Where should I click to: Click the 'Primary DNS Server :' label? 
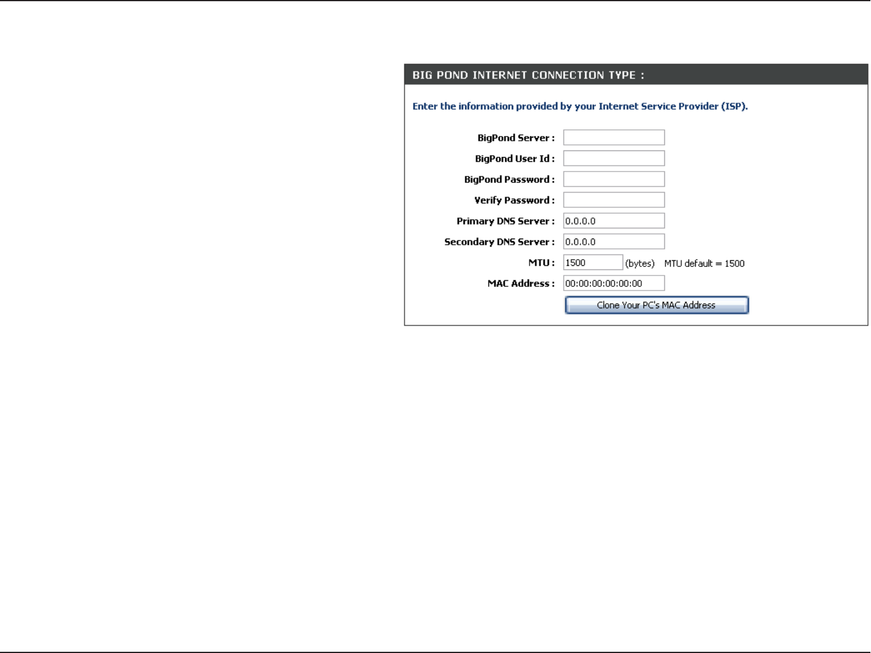pos(506,221)
